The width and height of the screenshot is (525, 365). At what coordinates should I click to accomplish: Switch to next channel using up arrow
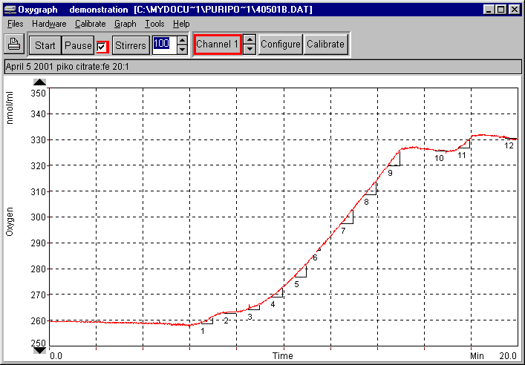pyautogui.click(x=250, y=40)
